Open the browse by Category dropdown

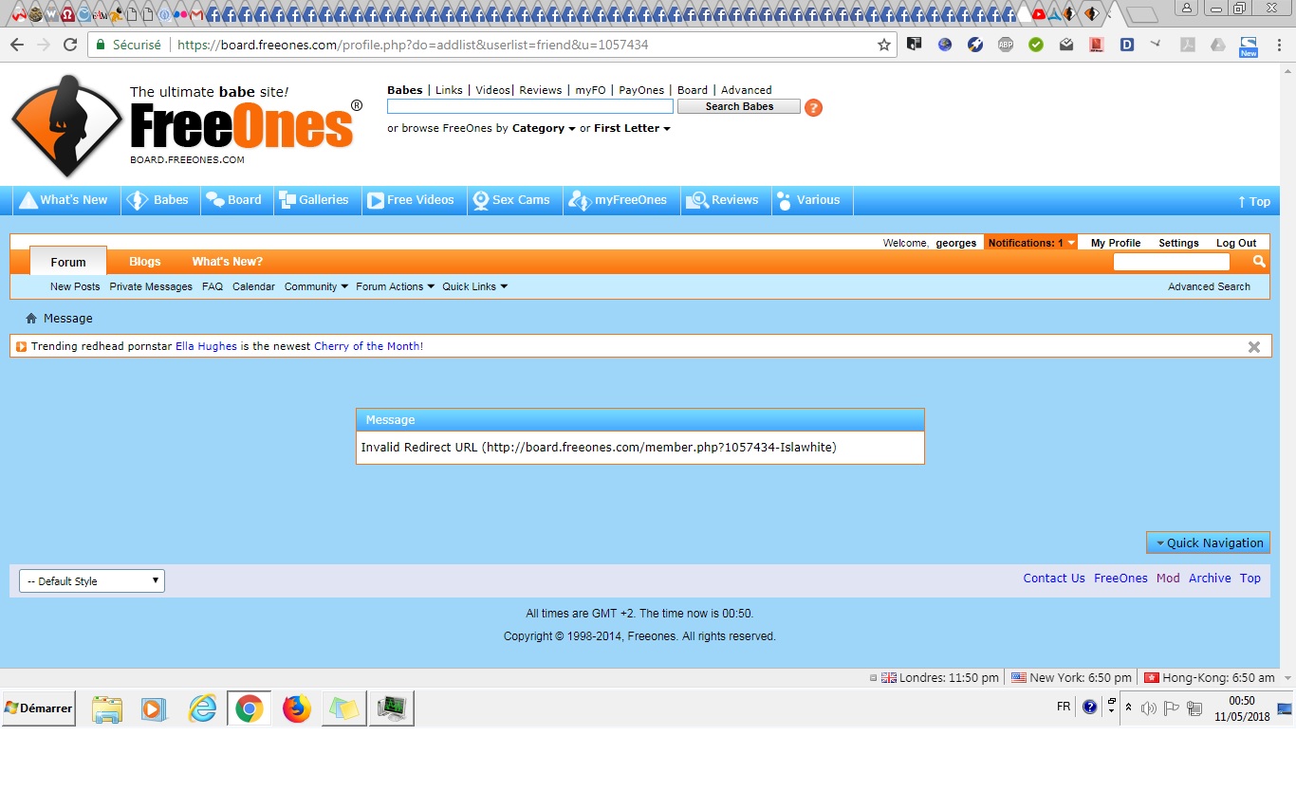click(544, 128)
